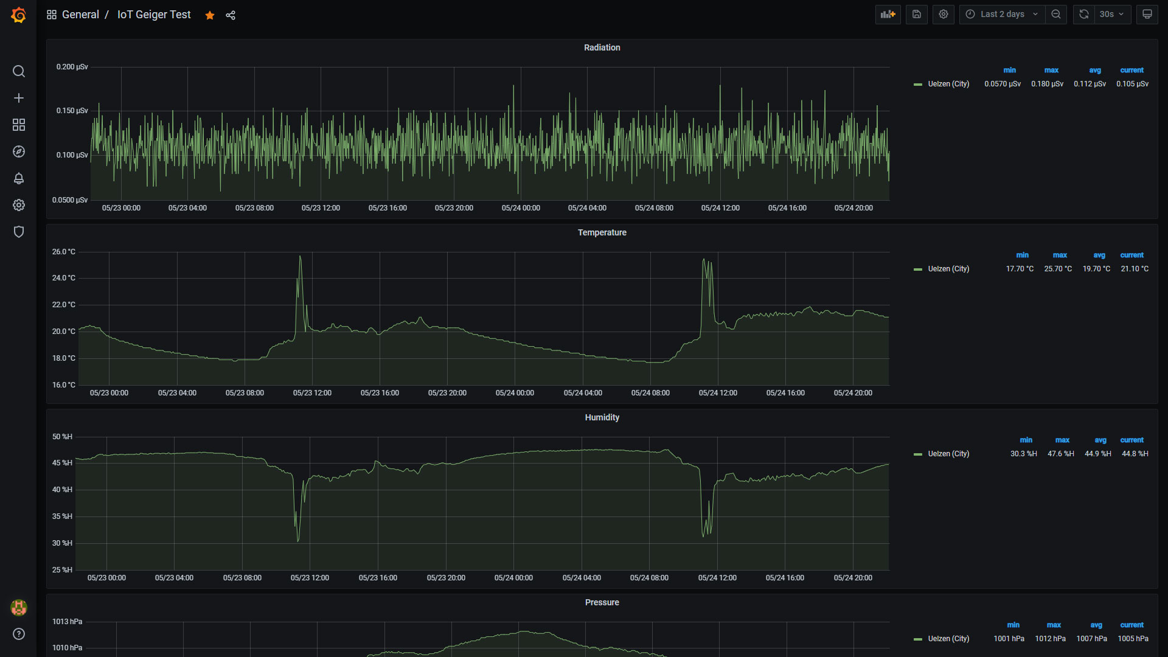Open the Radiation panel title menu
1168x657 pixels.
[602, 47]
